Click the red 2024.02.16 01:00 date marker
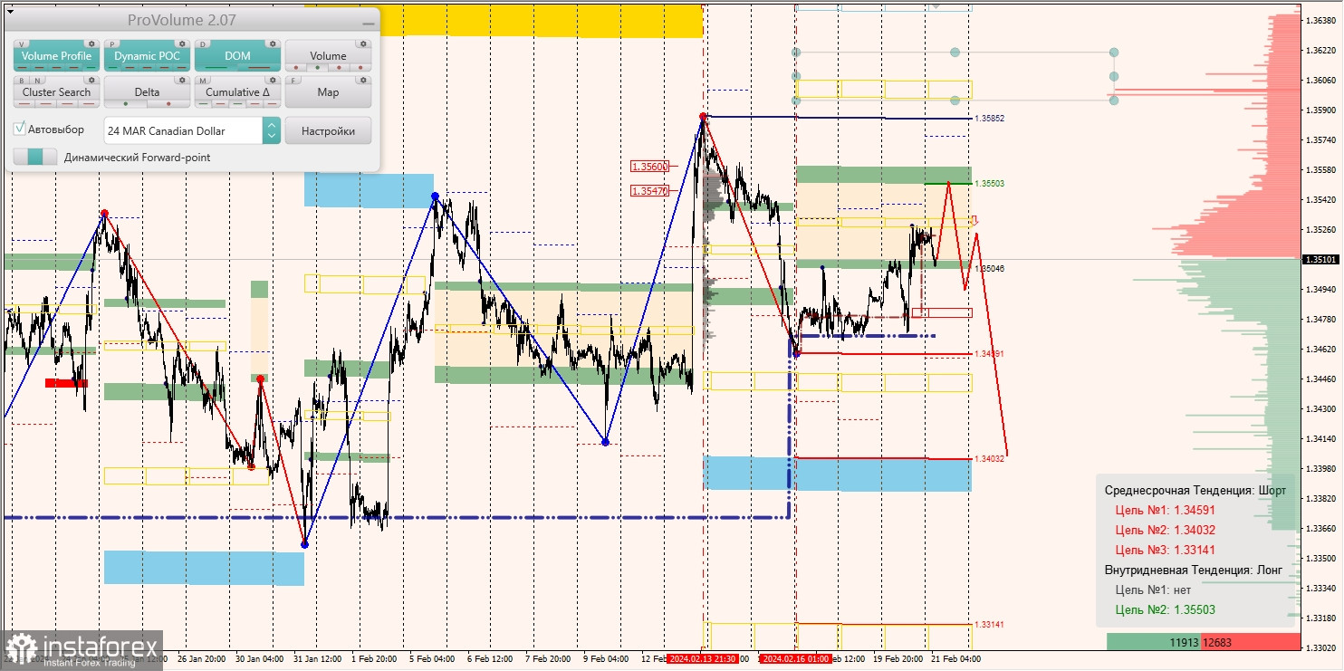Viewport: 1344px width, 671px height. click(794, 658)
